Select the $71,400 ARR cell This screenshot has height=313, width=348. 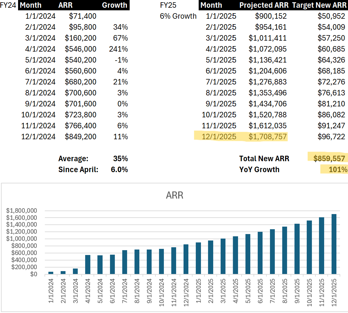pos(83,16)
